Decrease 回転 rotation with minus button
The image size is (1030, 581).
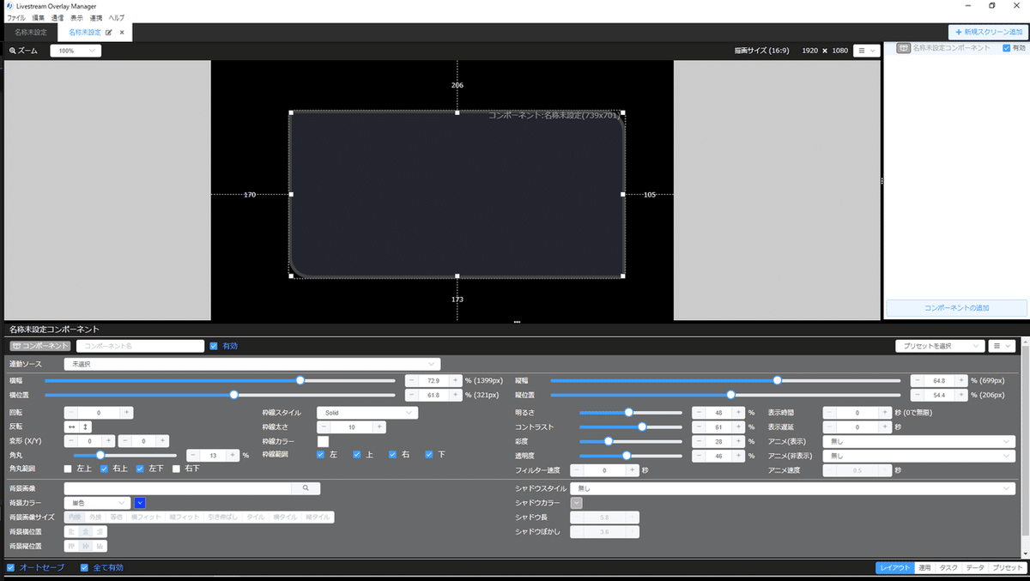tap(72, 413)
